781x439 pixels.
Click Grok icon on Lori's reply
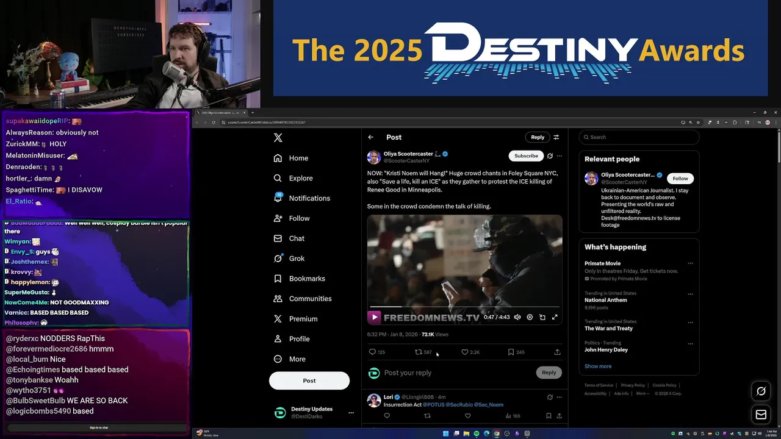click(x=550, y=397)
